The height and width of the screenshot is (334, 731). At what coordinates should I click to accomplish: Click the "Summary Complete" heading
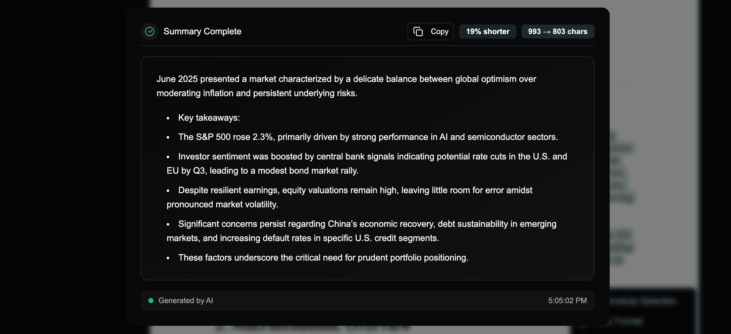point(202,32)
